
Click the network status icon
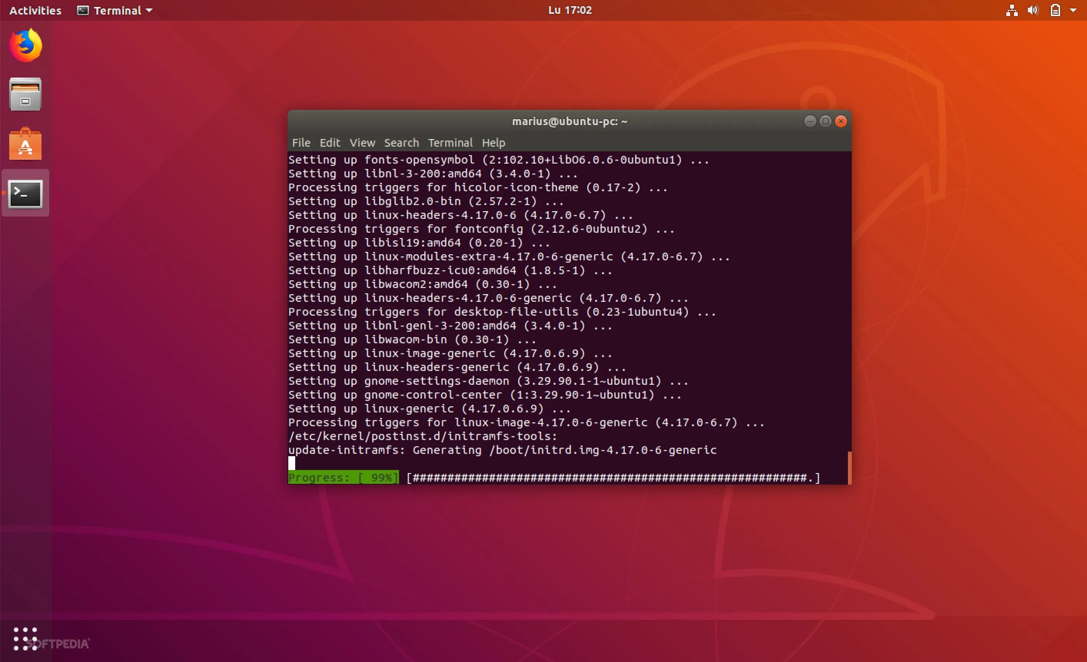(x=1012, y=10)
